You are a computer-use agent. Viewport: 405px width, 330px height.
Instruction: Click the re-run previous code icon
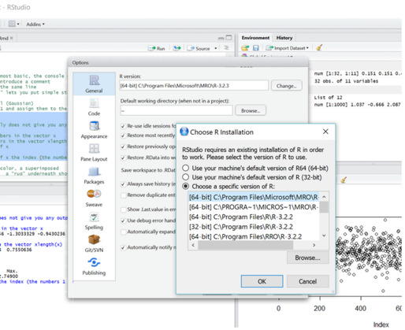pyautogui.click(x=177, y=48)
